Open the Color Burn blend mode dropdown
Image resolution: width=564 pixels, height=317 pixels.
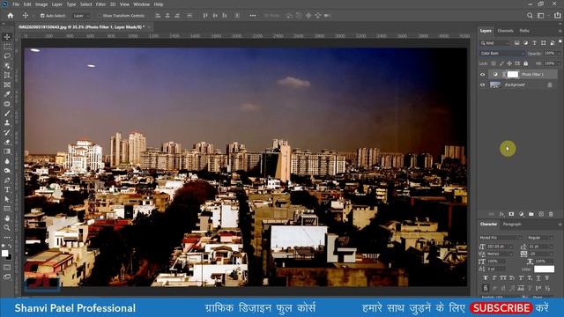pyautogui.click(x=502, y=53)
